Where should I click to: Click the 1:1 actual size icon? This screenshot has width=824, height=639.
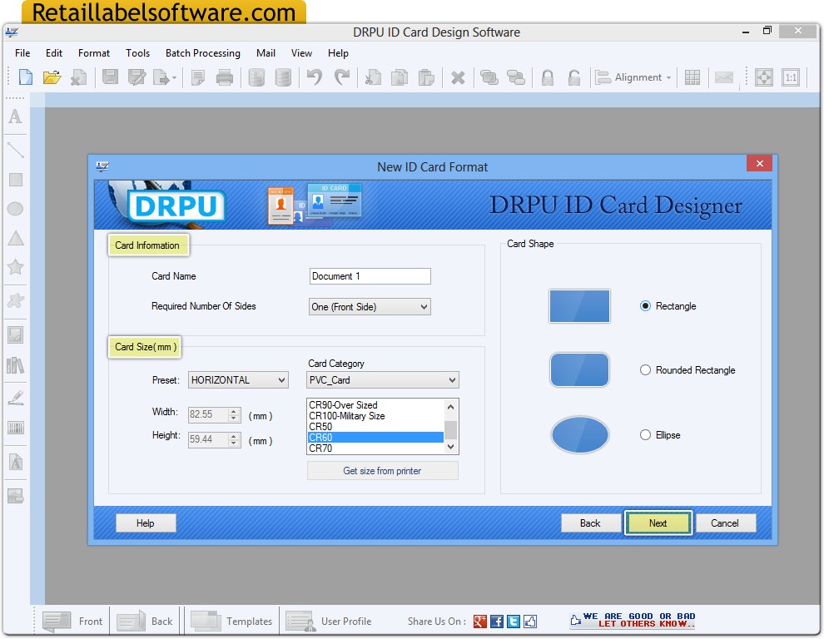coord(791,77)
